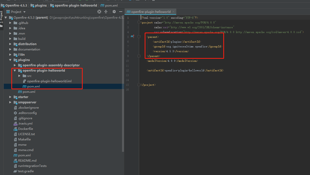Expand the src folder
This screenshot has width=310, height=175.
click(x=19, y=76)
